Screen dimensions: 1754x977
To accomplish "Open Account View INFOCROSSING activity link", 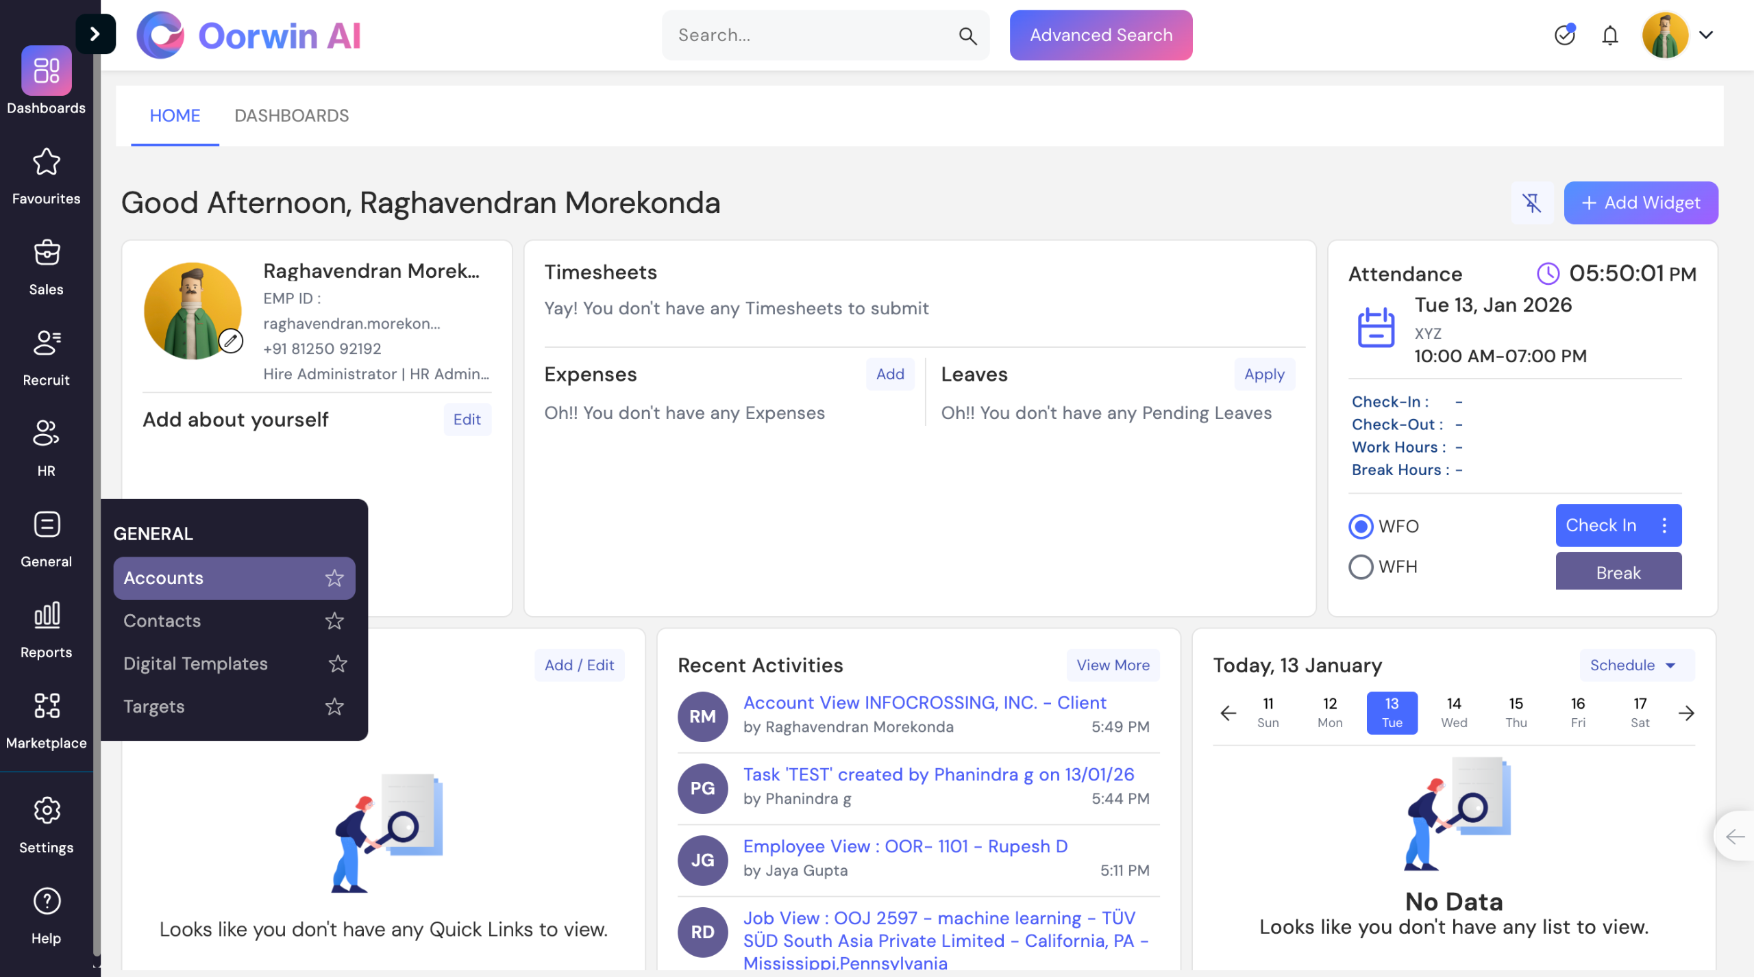I will (924, 702).
